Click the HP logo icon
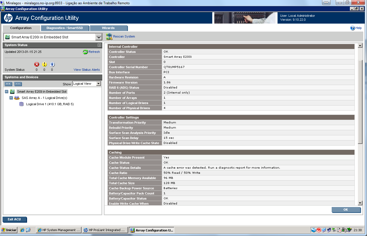 coord(8,18)
